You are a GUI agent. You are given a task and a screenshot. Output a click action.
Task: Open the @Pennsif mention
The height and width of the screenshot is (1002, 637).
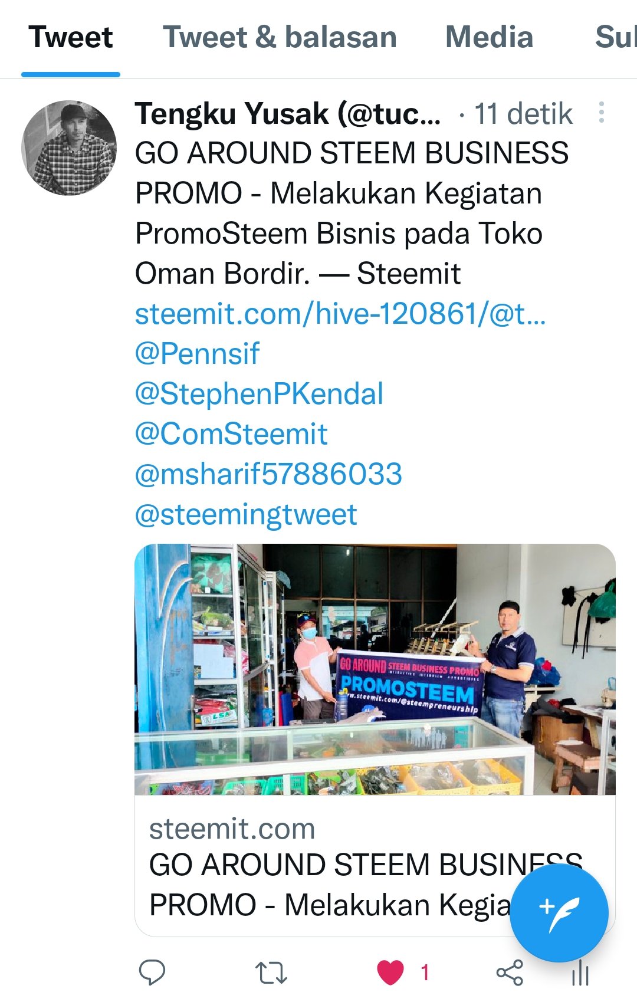[197, 353]
